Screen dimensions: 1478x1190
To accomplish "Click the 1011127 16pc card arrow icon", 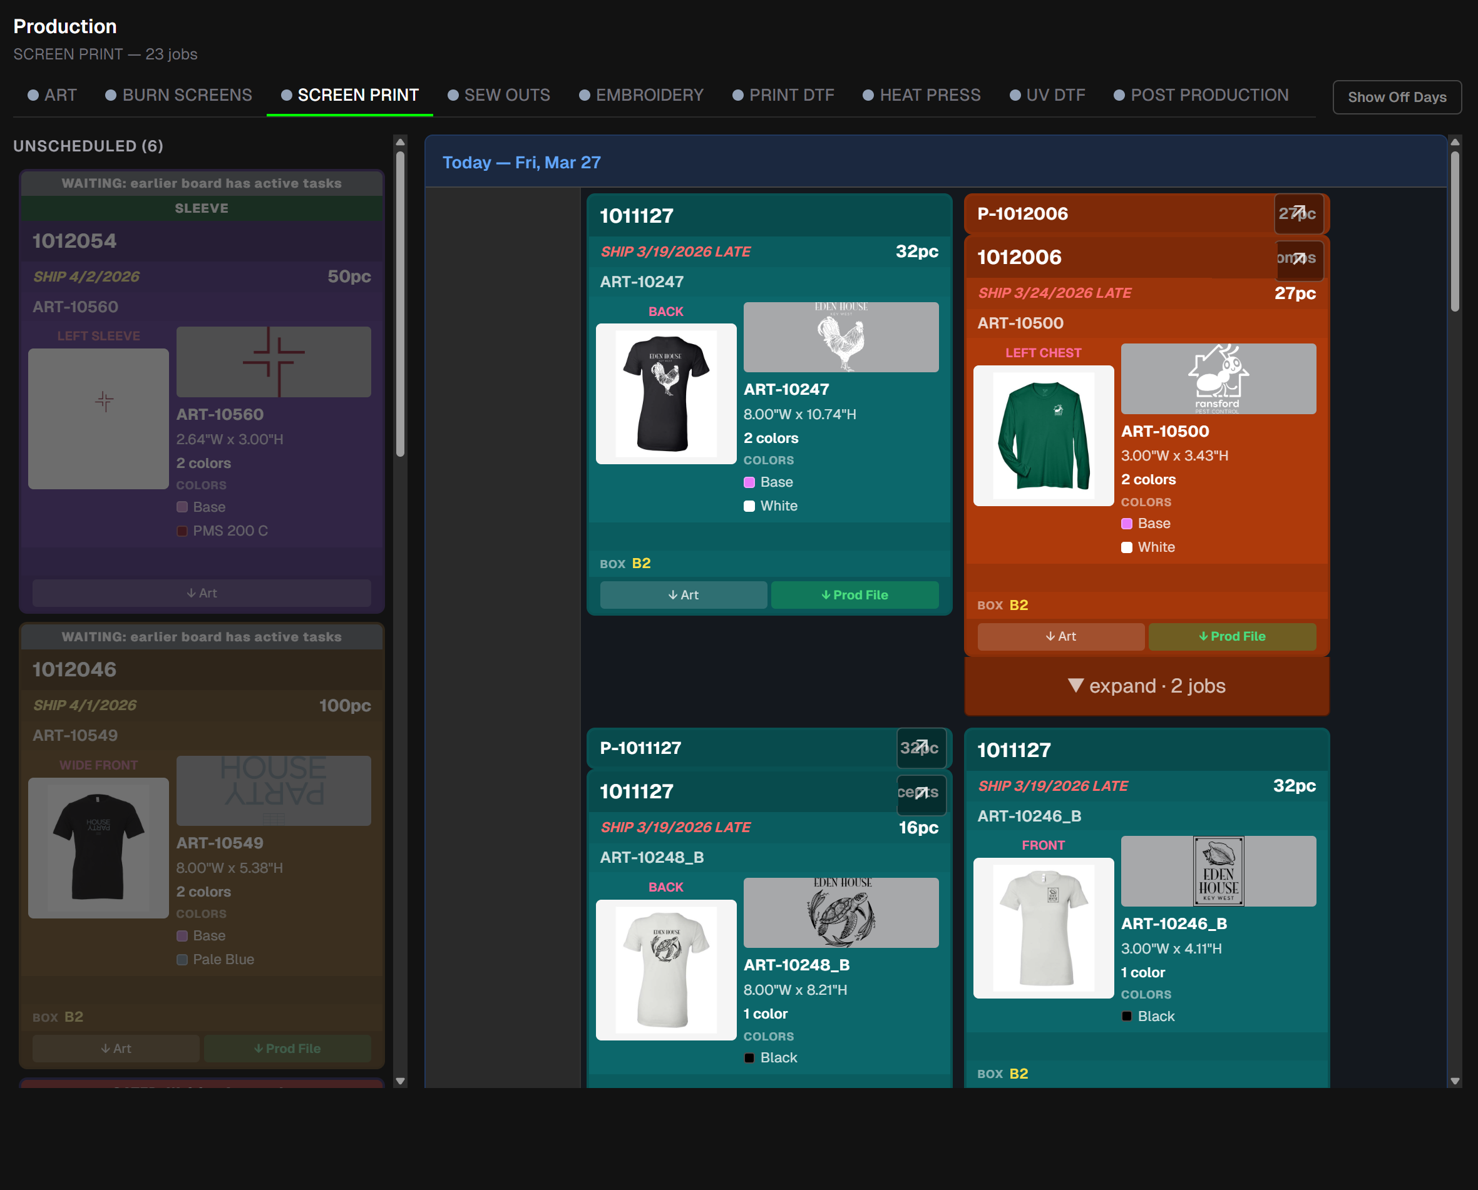I will pos(921,793).
